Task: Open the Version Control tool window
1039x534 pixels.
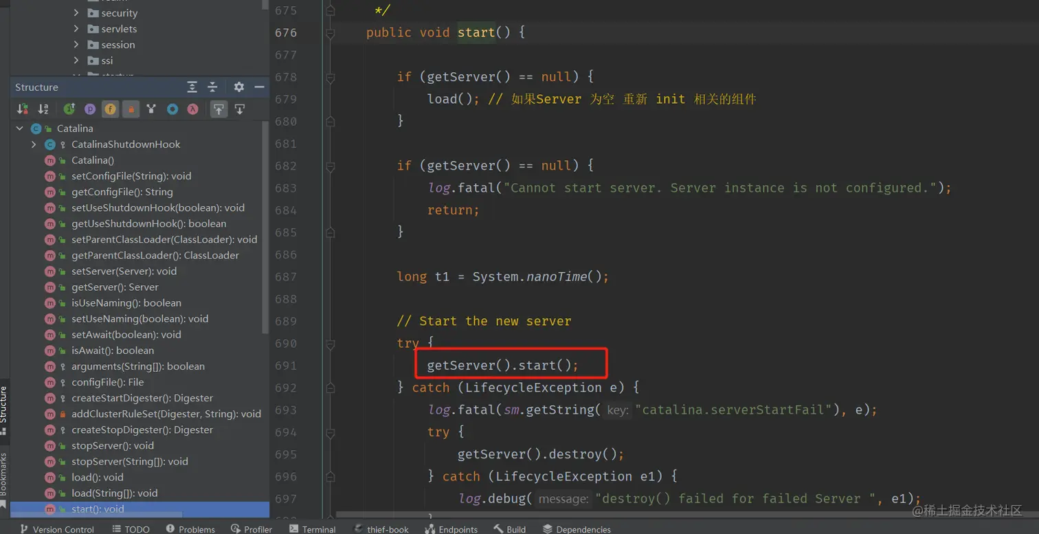Action: (x=57, y=529)
